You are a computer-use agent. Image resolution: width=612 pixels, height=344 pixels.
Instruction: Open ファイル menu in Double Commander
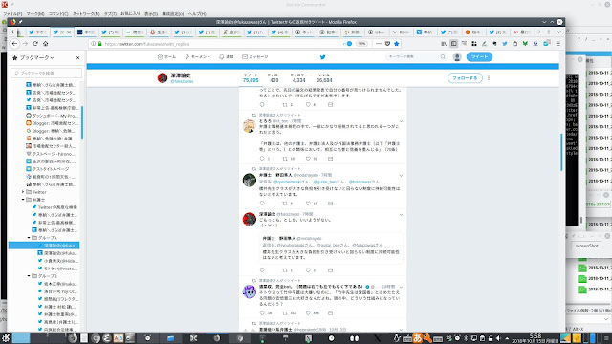point(12,14)
